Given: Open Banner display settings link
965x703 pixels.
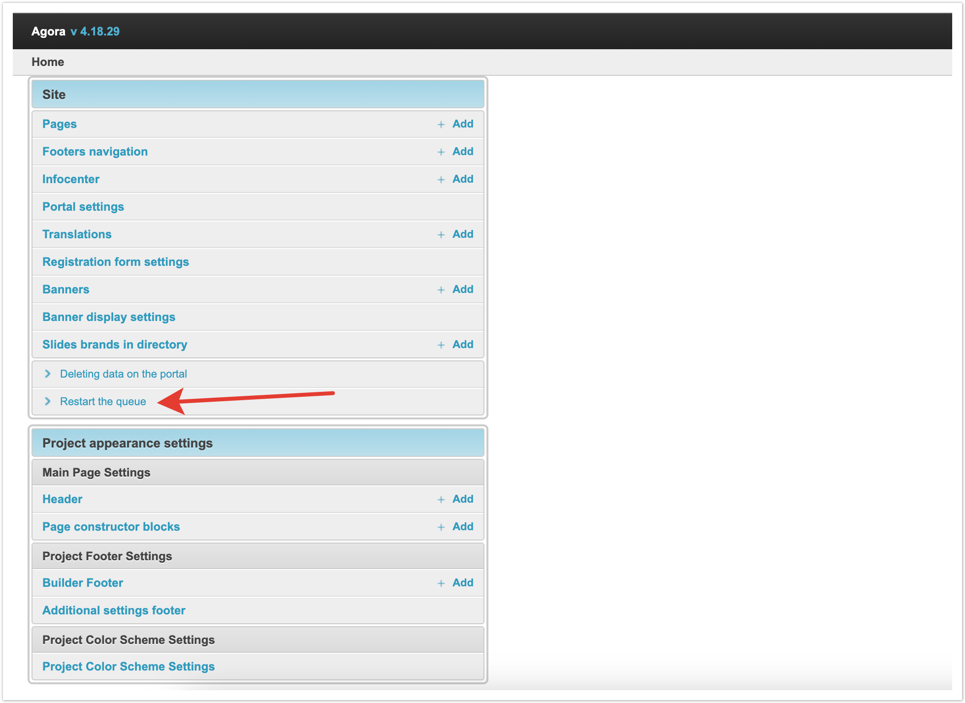Looking at the screenshot, I should [x=109, y=317].
